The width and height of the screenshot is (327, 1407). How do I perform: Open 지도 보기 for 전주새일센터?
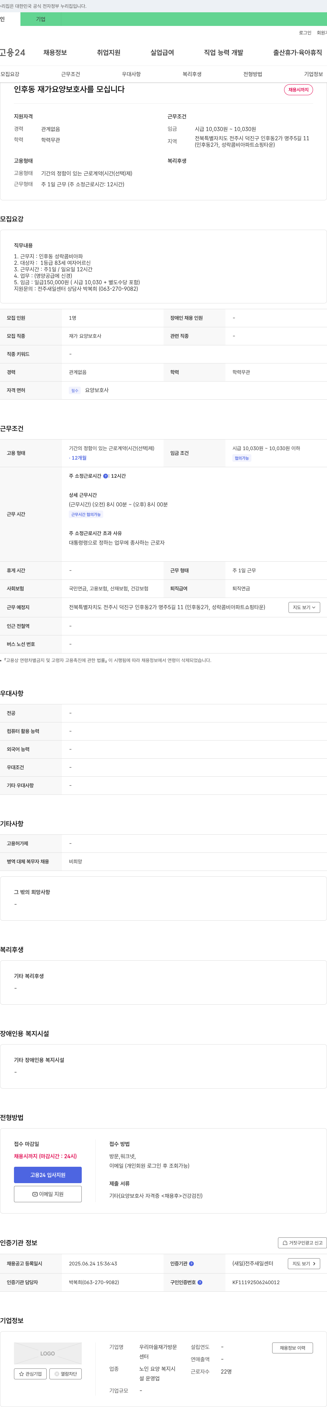click(x=304, y=1264)
